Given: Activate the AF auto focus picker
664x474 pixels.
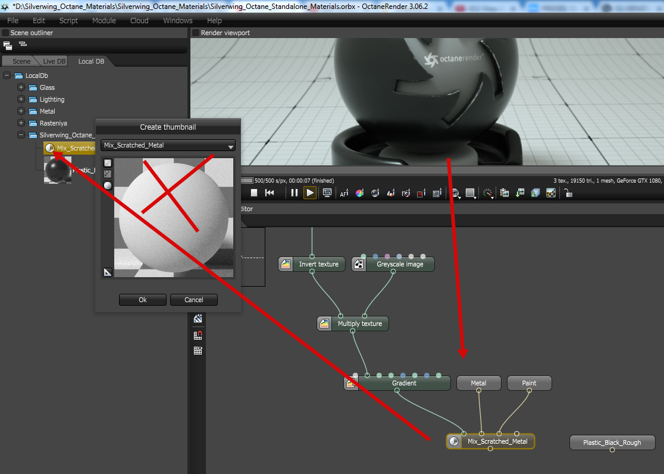Looking at the screenshot, I should [344, 193].
